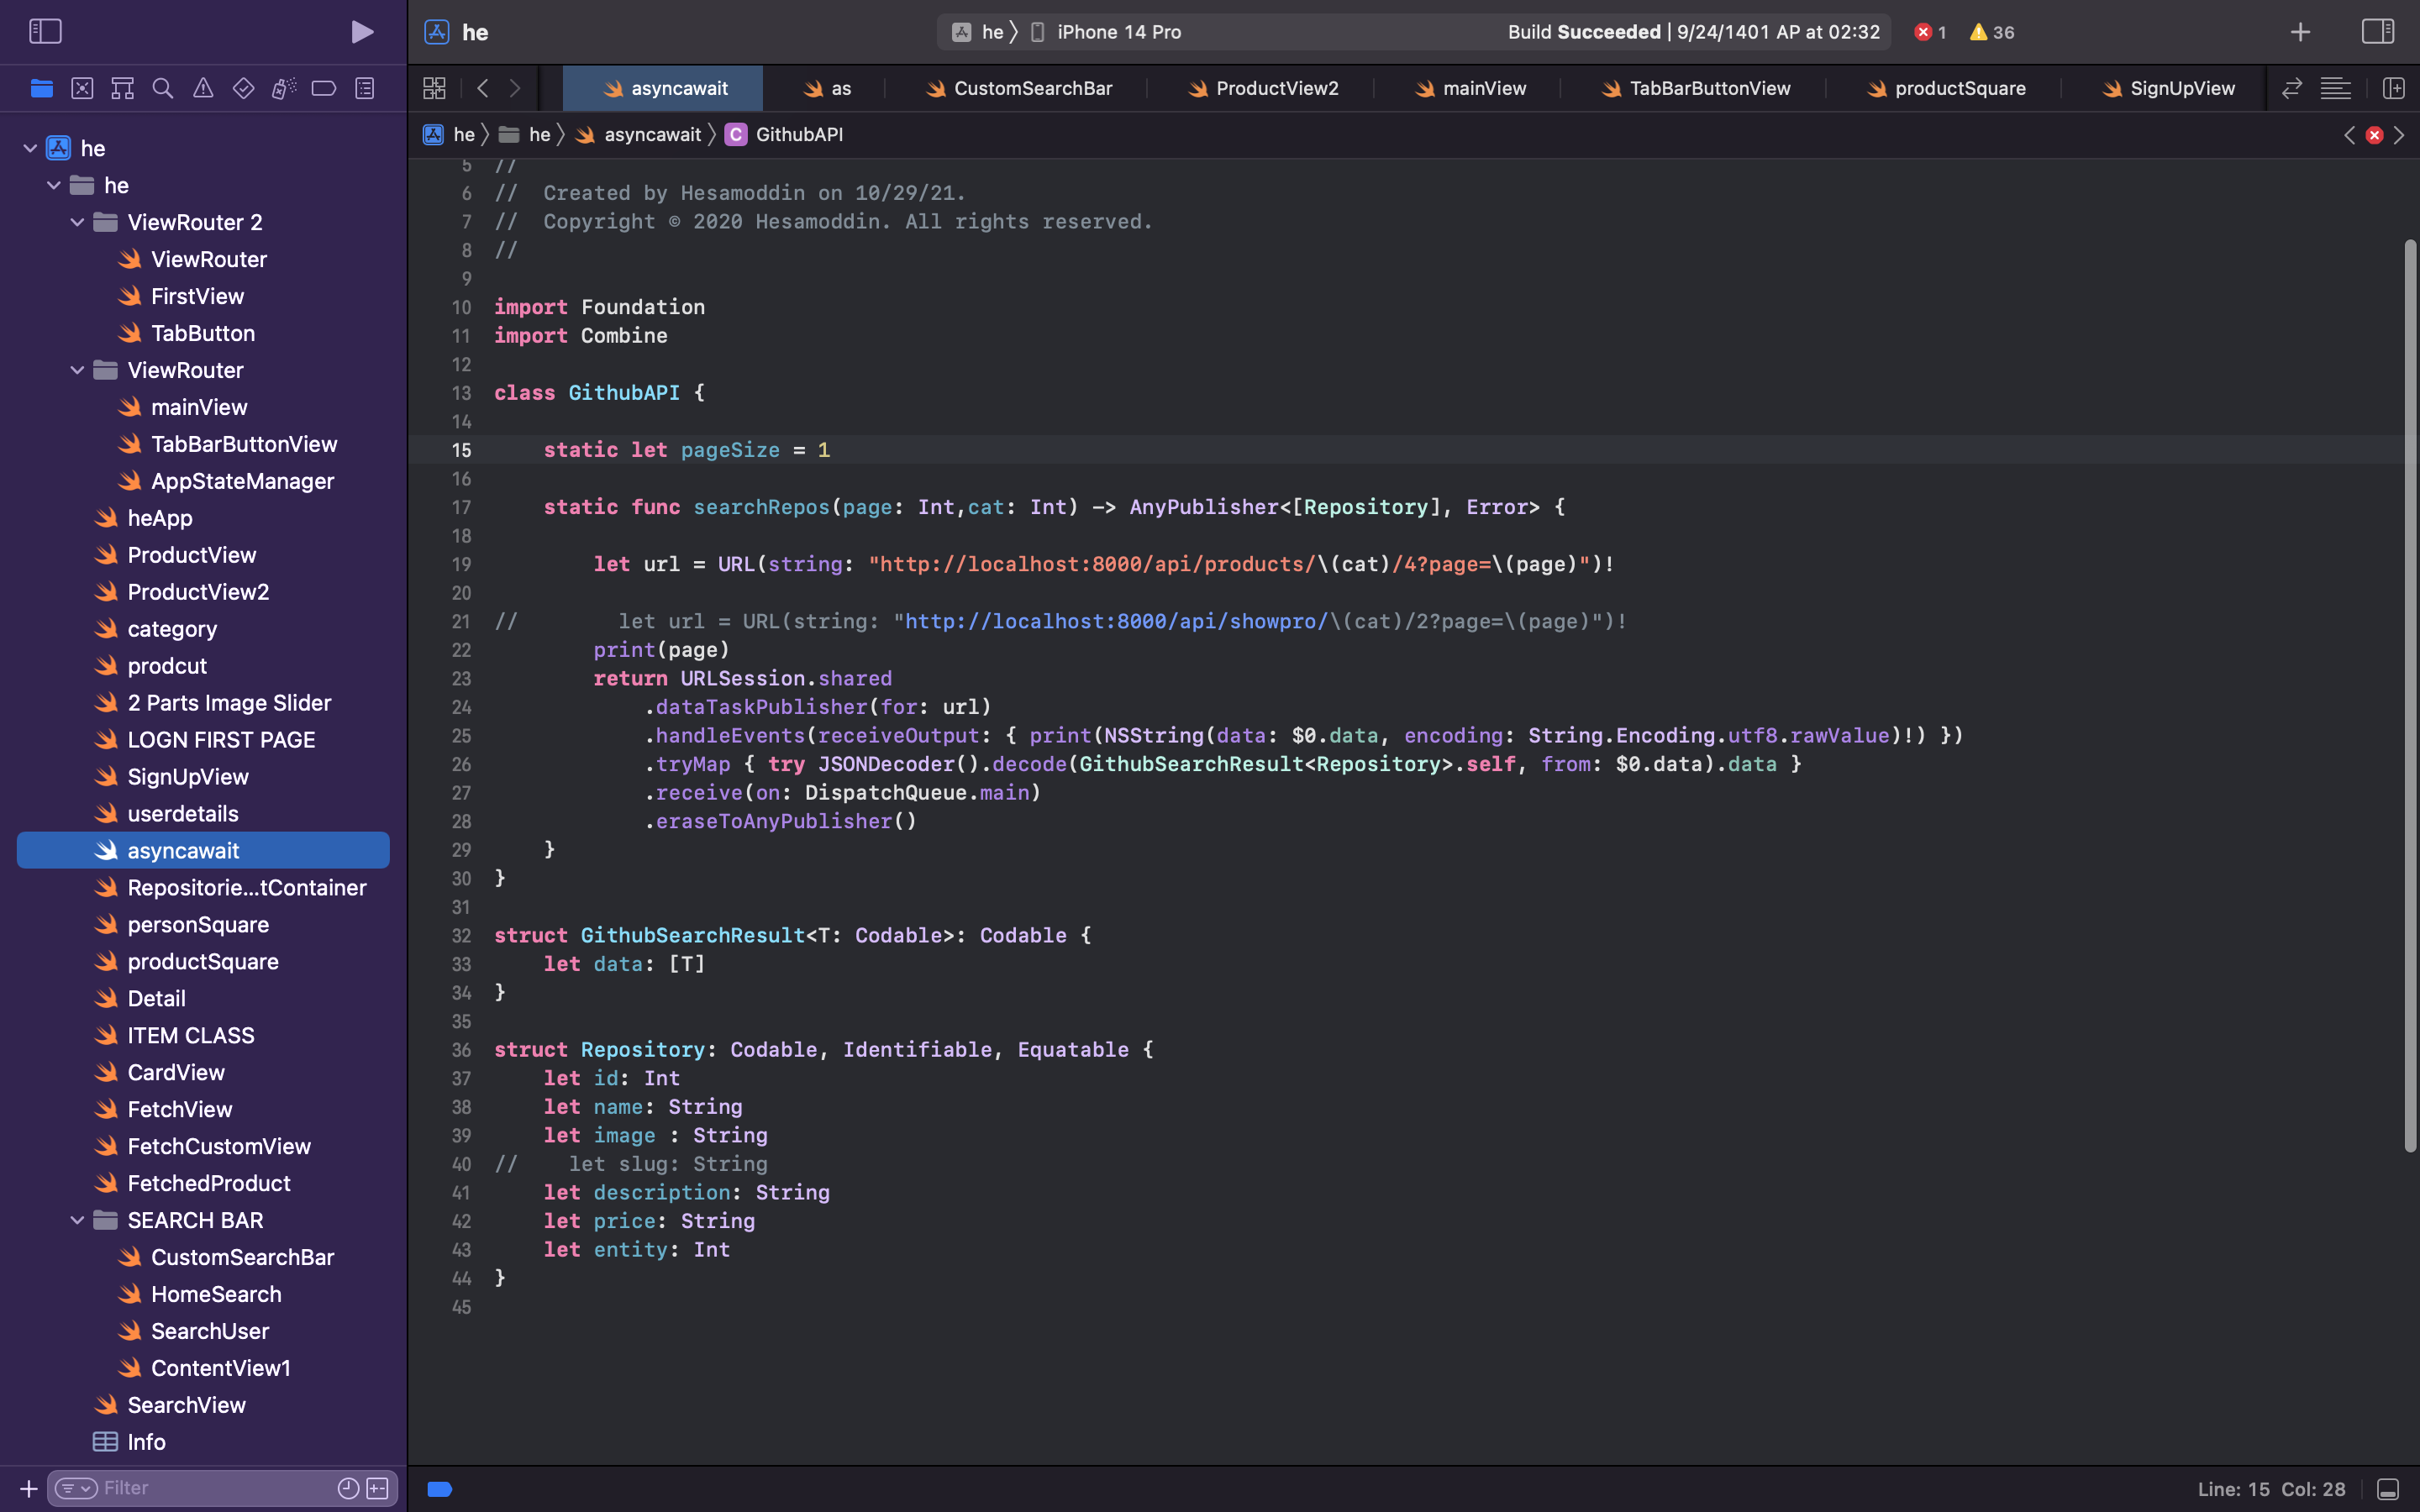Image resolution: width=2420 pixels, height=1512 pixels.
Task: Click the add editor split icon
Action: click(2393, 88)
